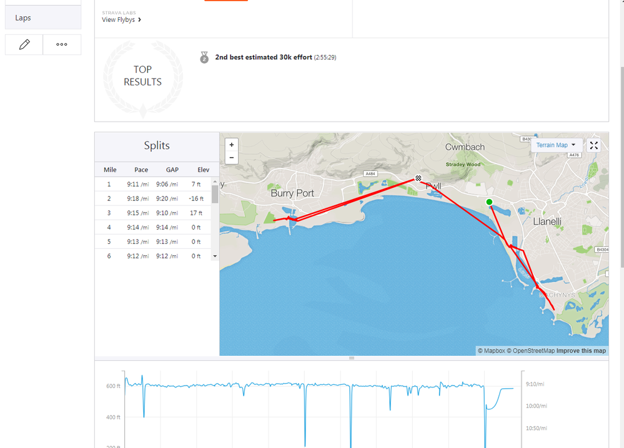Zoom out the map with minus button
This screenshot has width=624, height=448.
tap(232, 158)
